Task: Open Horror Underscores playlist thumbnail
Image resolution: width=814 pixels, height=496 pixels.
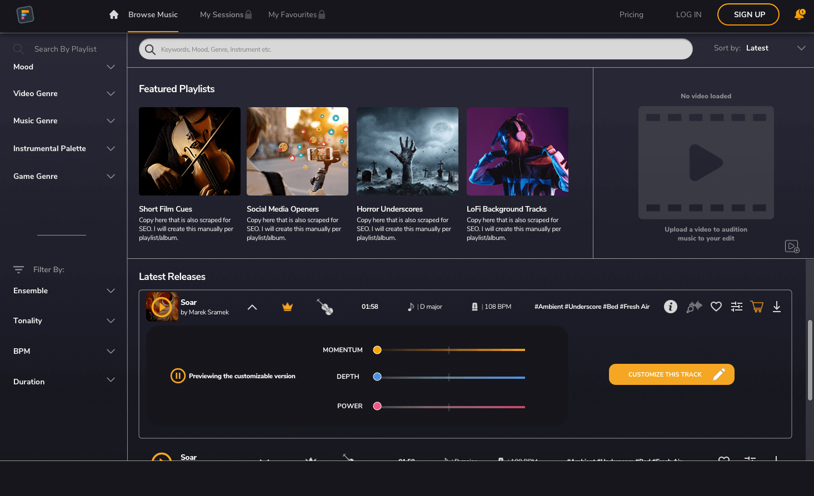Action: tap(407, 151)
